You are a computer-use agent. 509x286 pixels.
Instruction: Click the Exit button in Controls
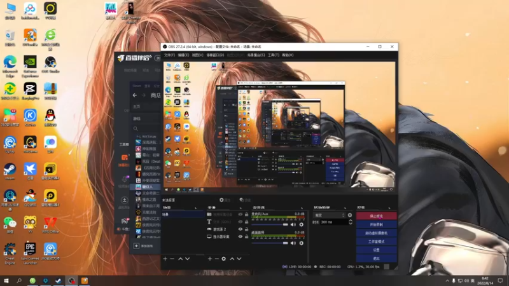tap(376, 259)
